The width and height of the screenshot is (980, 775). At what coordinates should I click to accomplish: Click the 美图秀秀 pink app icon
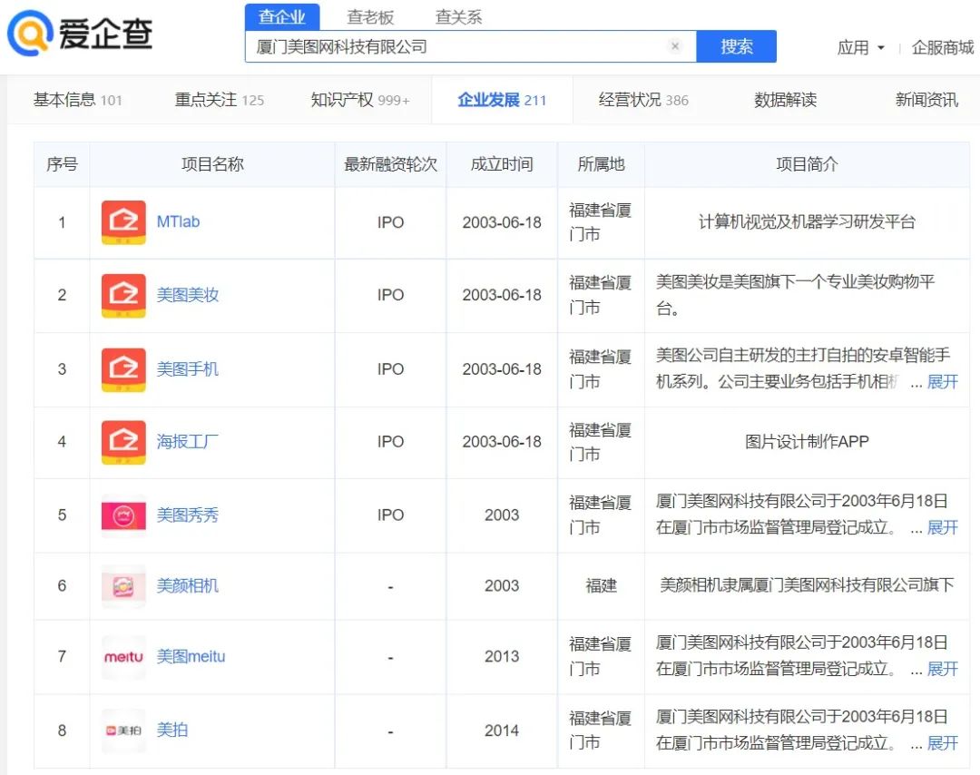coord(122,514)
